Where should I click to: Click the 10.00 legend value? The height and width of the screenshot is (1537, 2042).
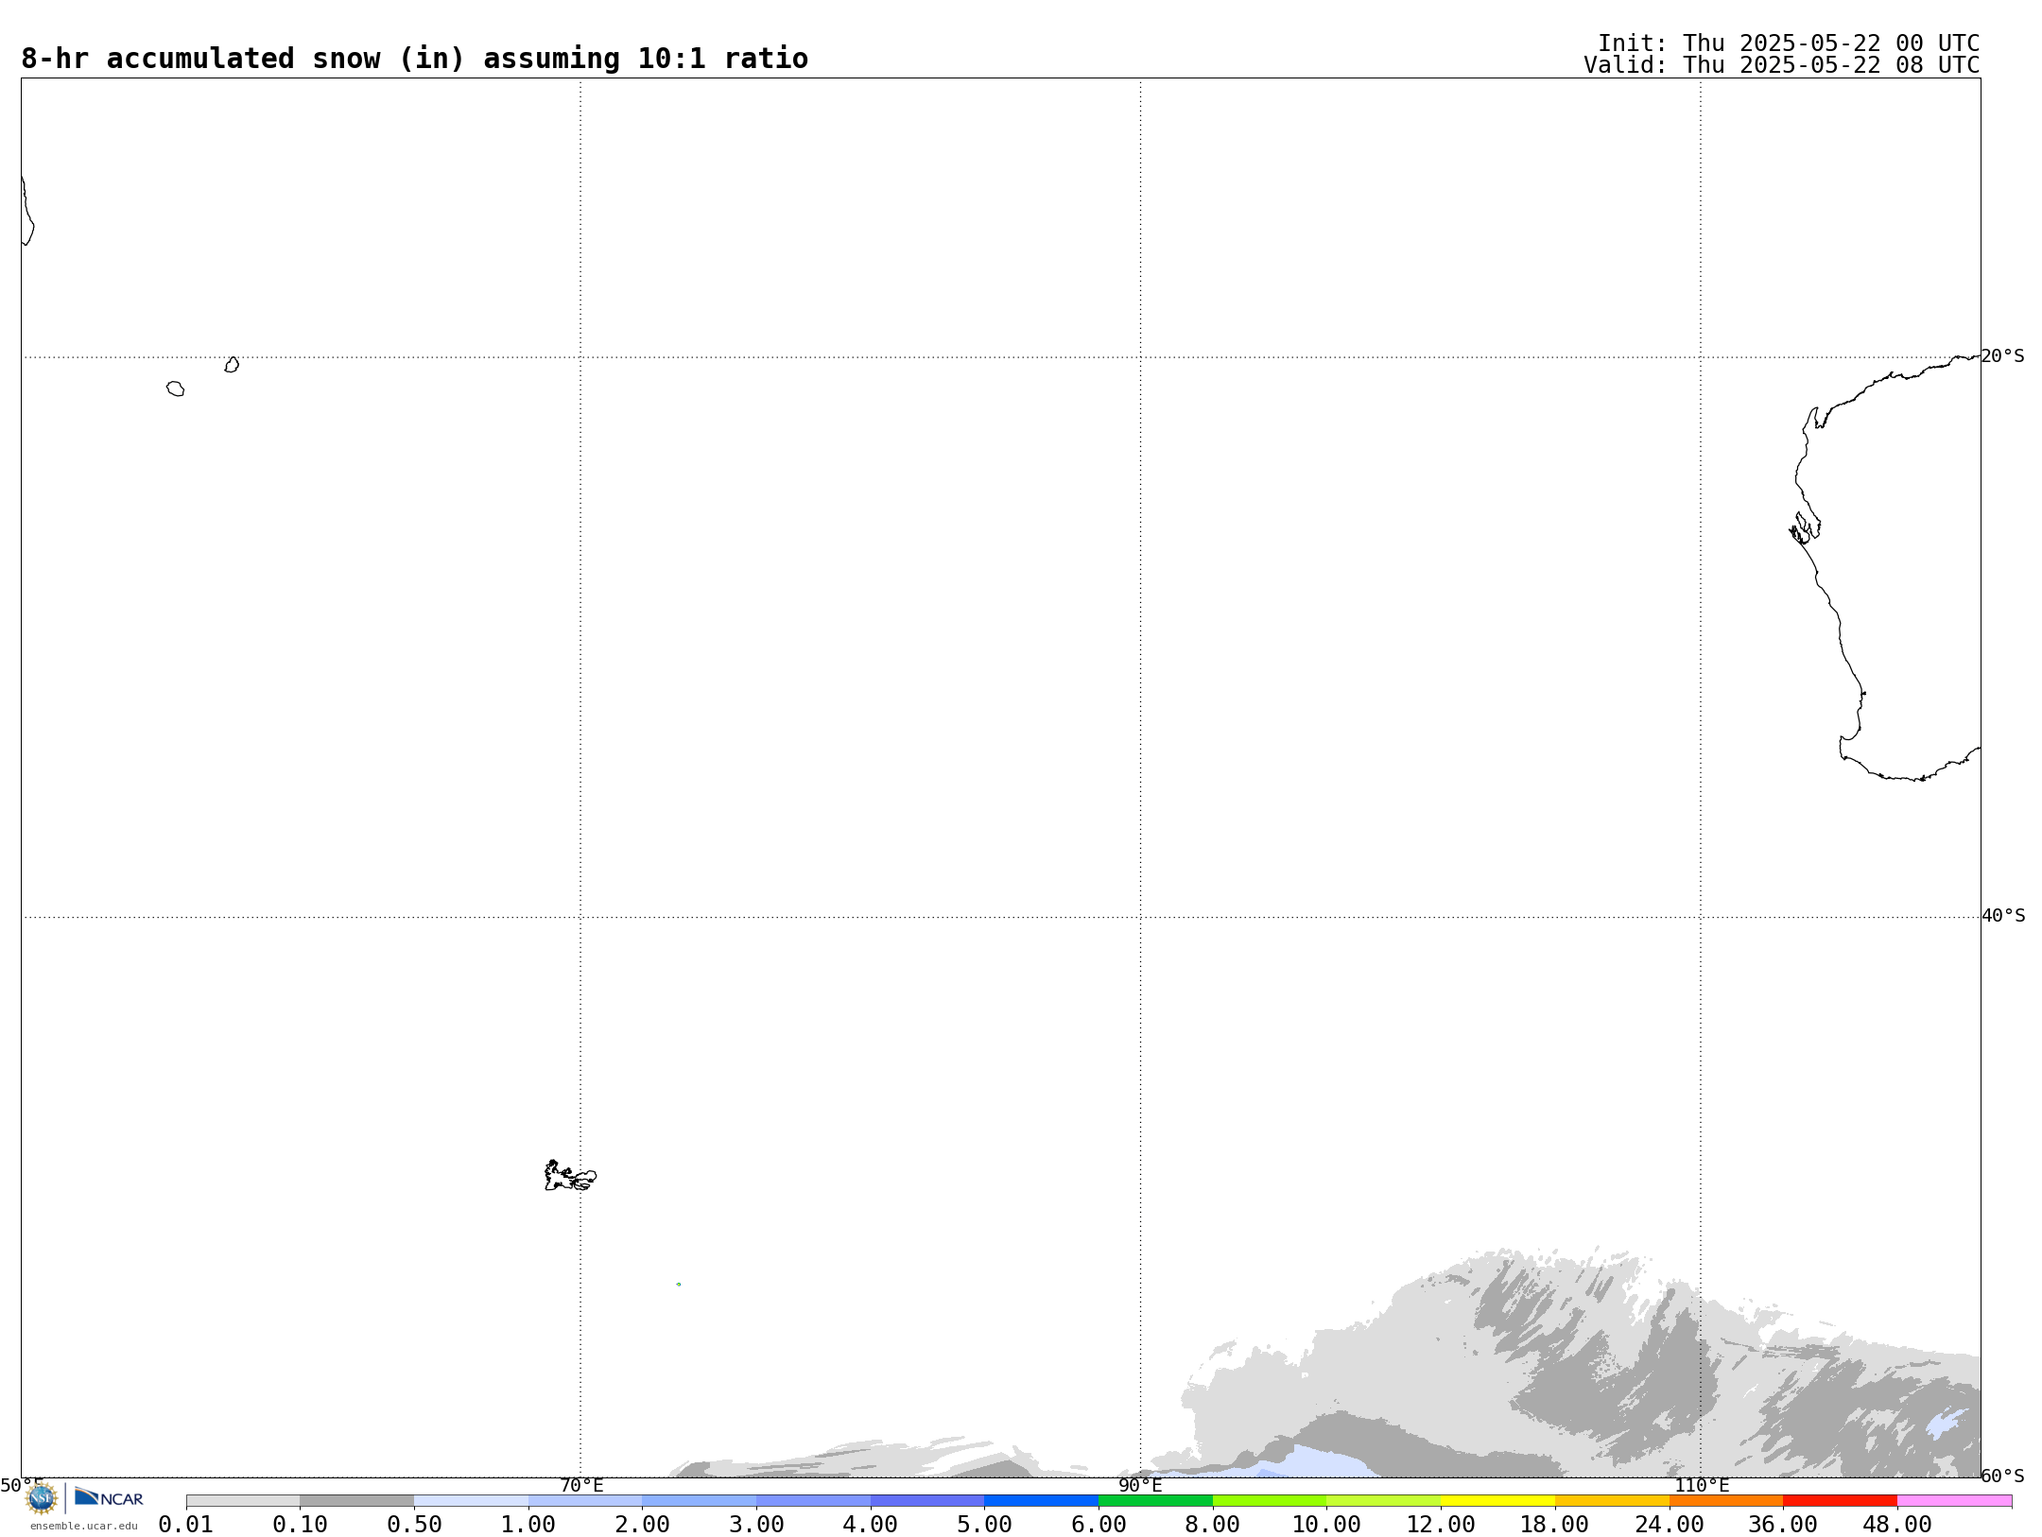tap(1327, 1525)
